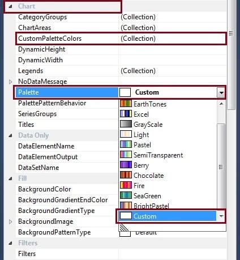Open the Palette dropdown arrow
Image resolution: width=240 pixels, height=260 pixels.
221,92
